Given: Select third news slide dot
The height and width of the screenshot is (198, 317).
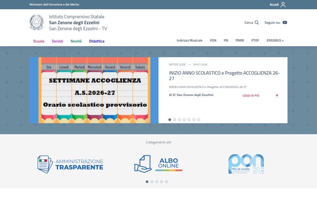Looking at the screenshot, I should click(x=179, y=120).
